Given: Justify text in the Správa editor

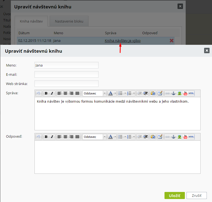Looking at the screenshot, I should [x=77, y=93].
